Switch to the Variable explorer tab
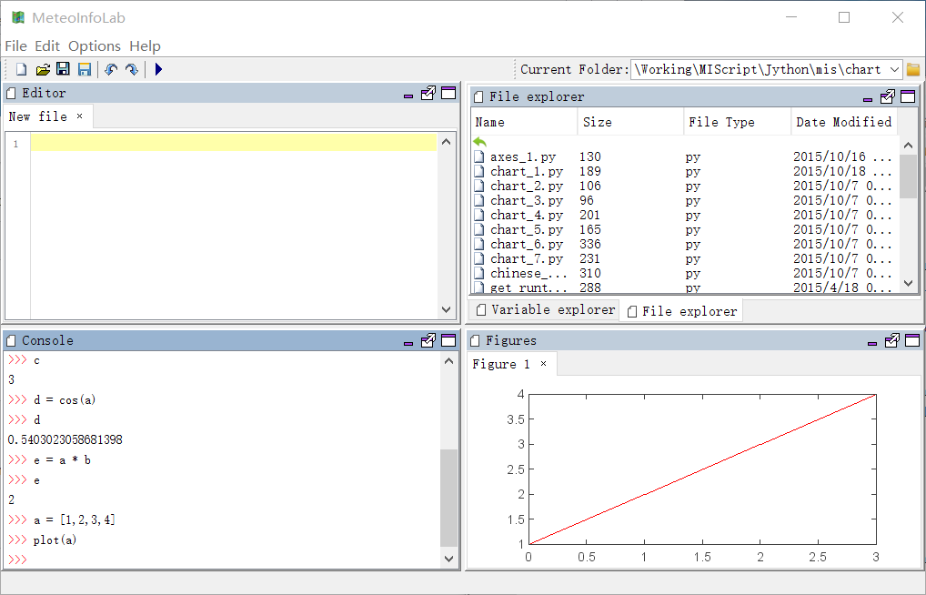Image resolution: width=926 pixels, height=595 pixels. 546,309
